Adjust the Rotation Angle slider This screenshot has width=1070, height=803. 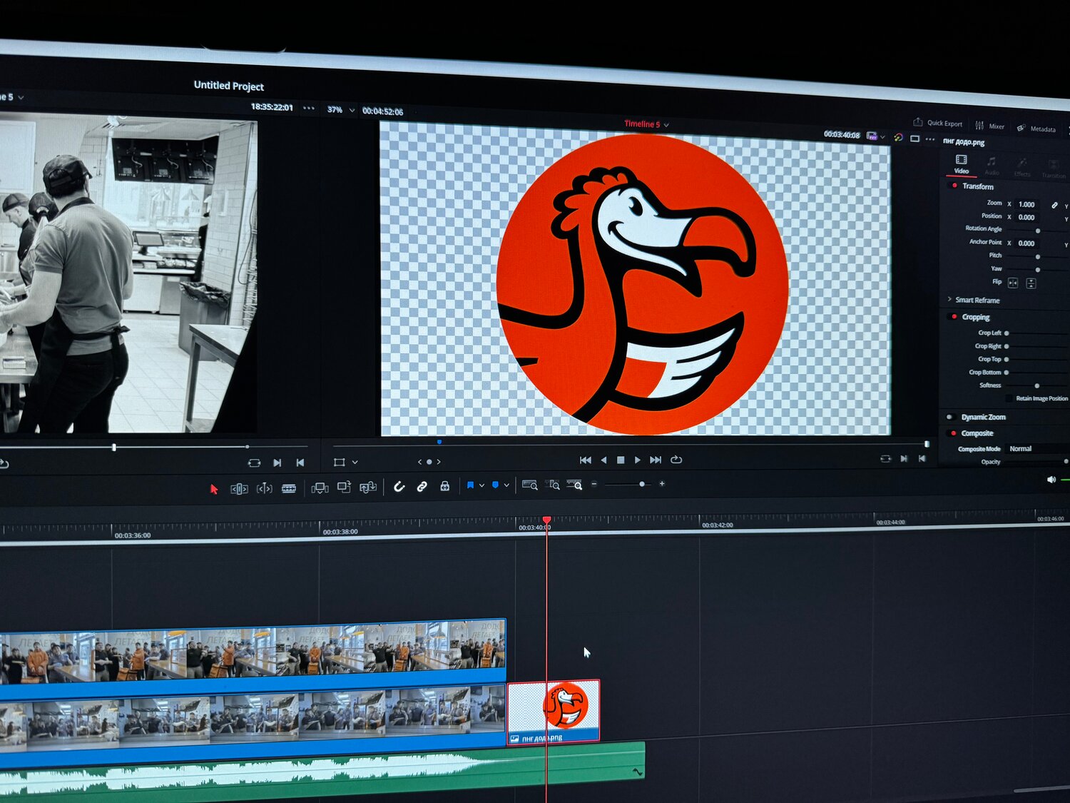(x=1038, y=231)
